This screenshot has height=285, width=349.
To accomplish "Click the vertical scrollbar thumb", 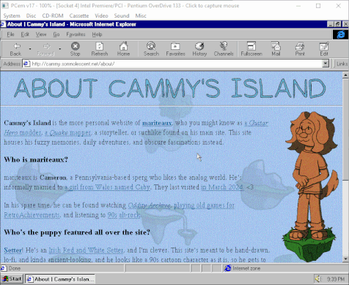I will [x=345, y=129].
